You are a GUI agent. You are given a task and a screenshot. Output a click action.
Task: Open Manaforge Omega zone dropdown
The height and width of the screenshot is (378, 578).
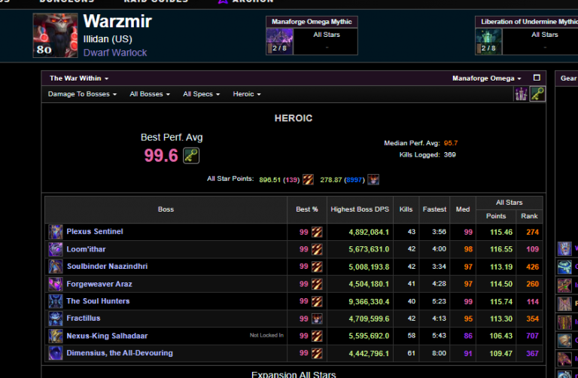pos(487,78)
